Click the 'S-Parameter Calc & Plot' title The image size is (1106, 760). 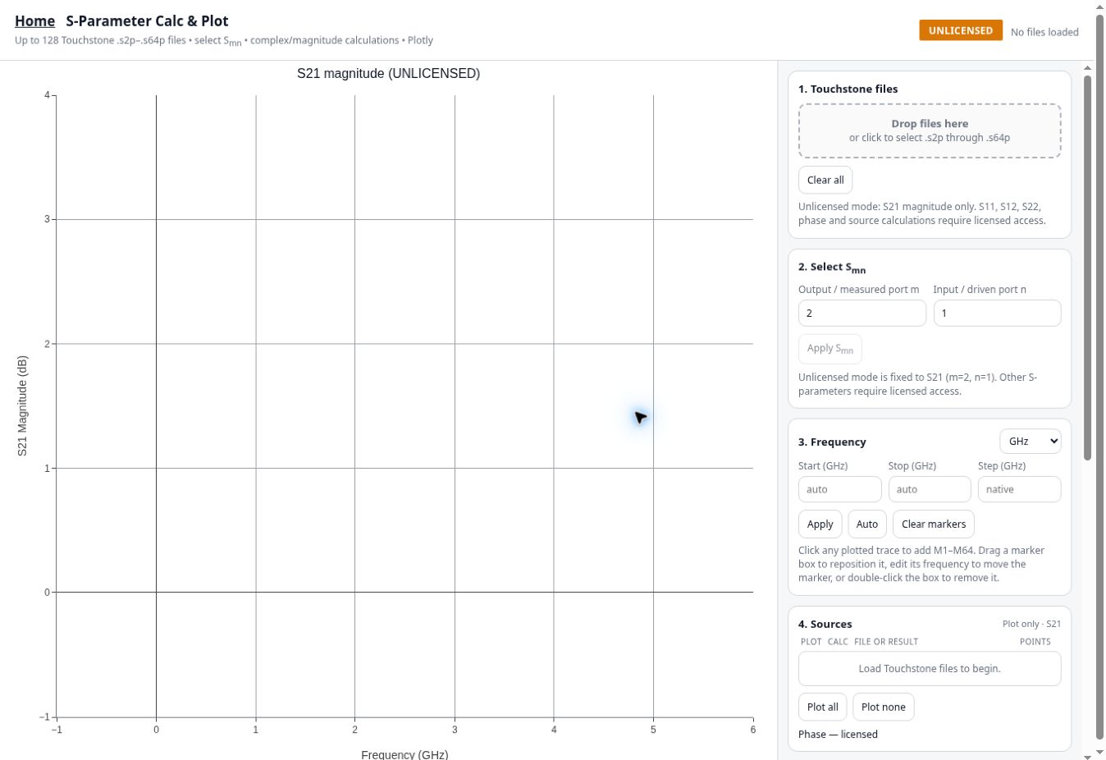[x=147, y=21]
